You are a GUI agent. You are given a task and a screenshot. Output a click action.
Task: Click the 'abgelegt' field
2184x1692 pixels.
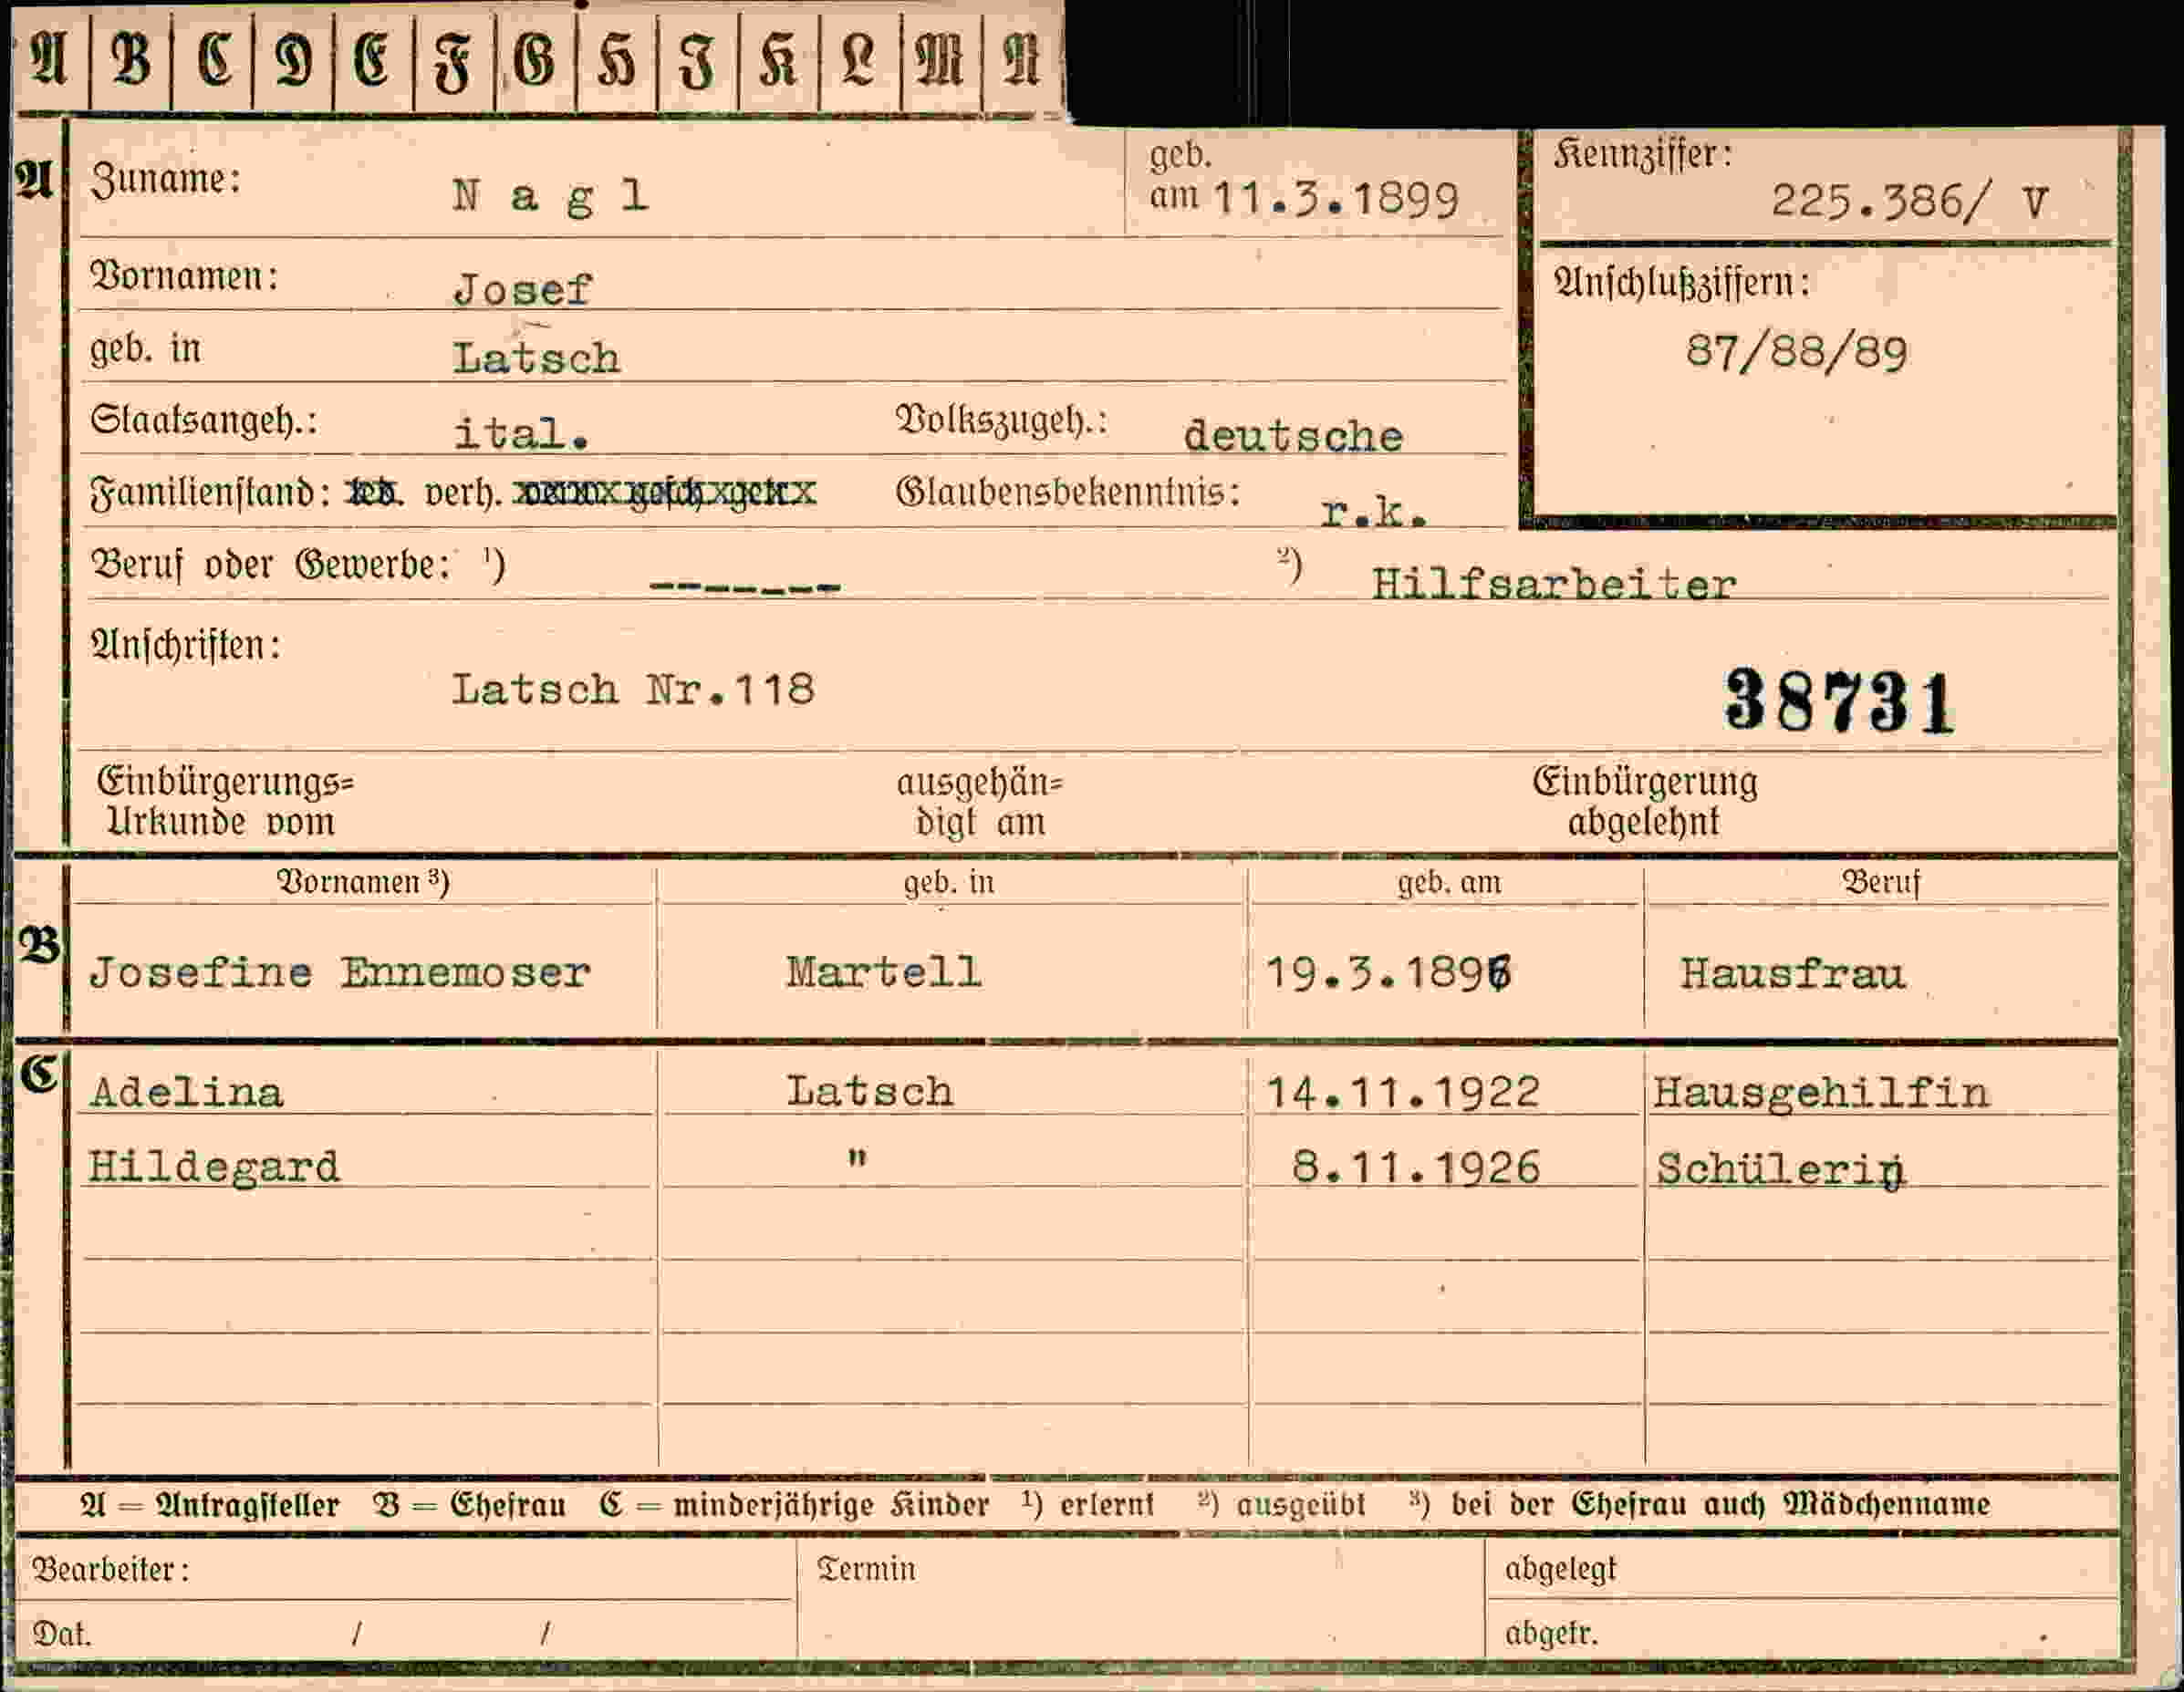point(1802,1569)
